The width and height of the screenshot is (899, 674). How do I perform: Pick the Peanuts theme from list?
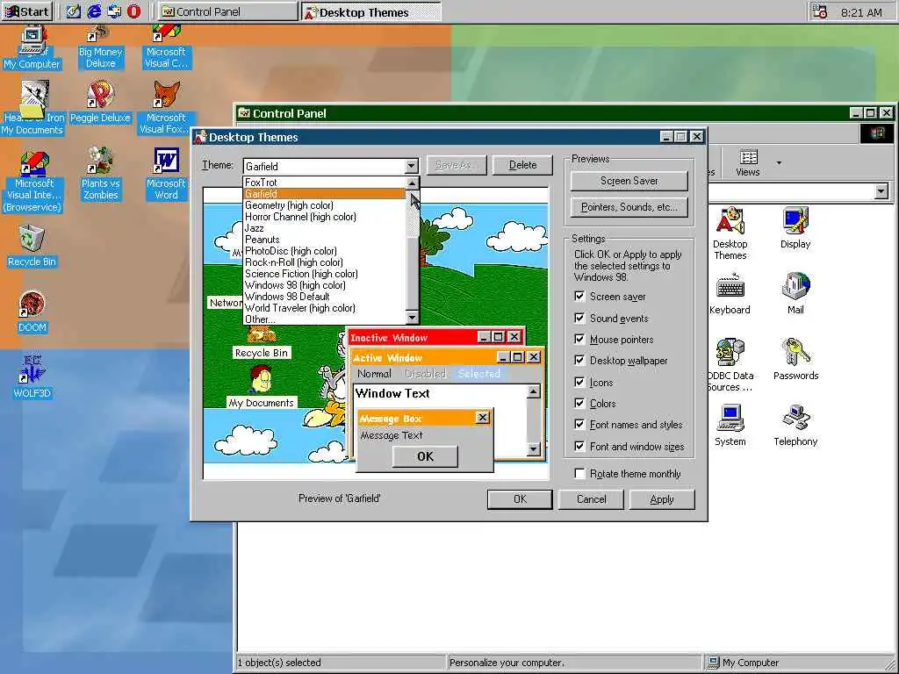click(x=324, y=240)
